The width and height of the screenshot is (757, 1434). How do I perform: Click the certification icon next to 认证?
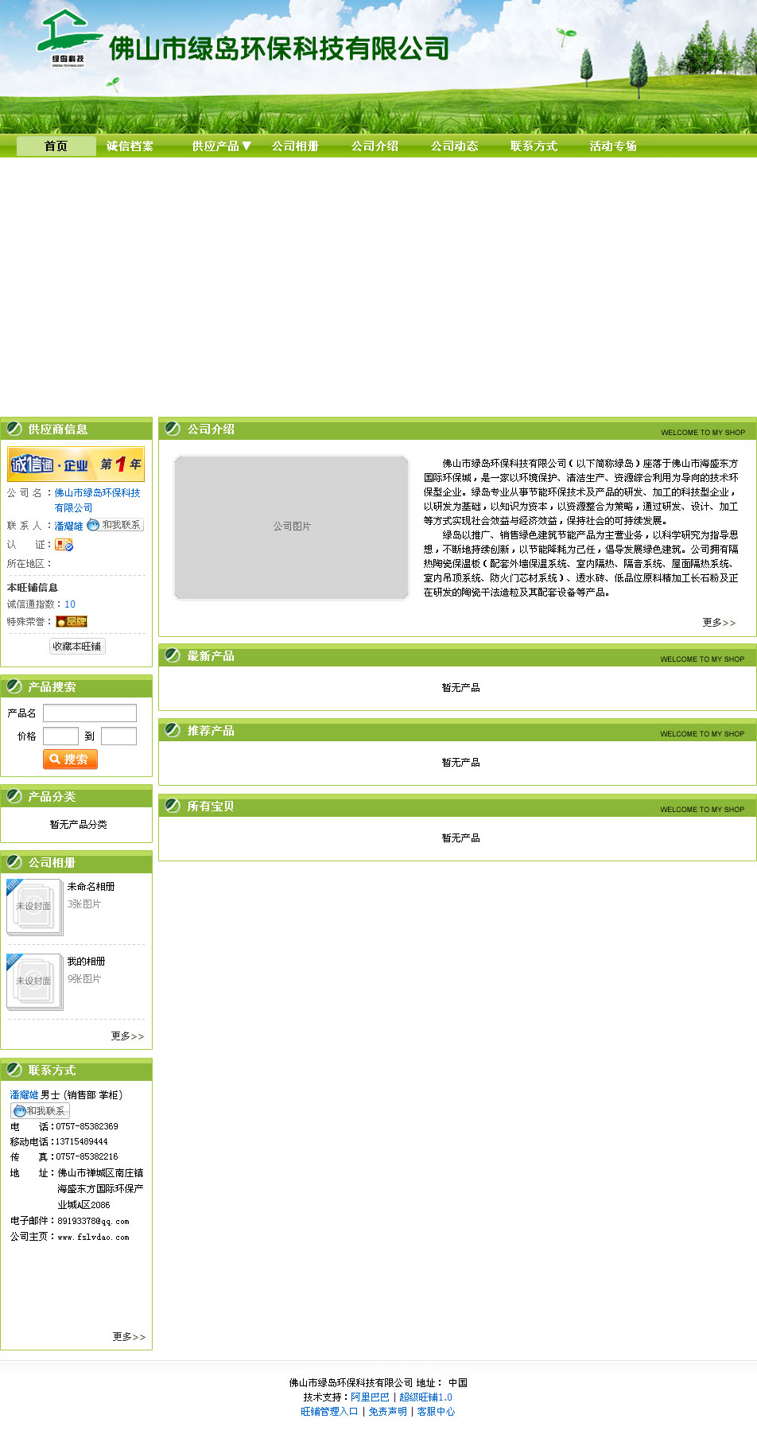pos(64,545)
